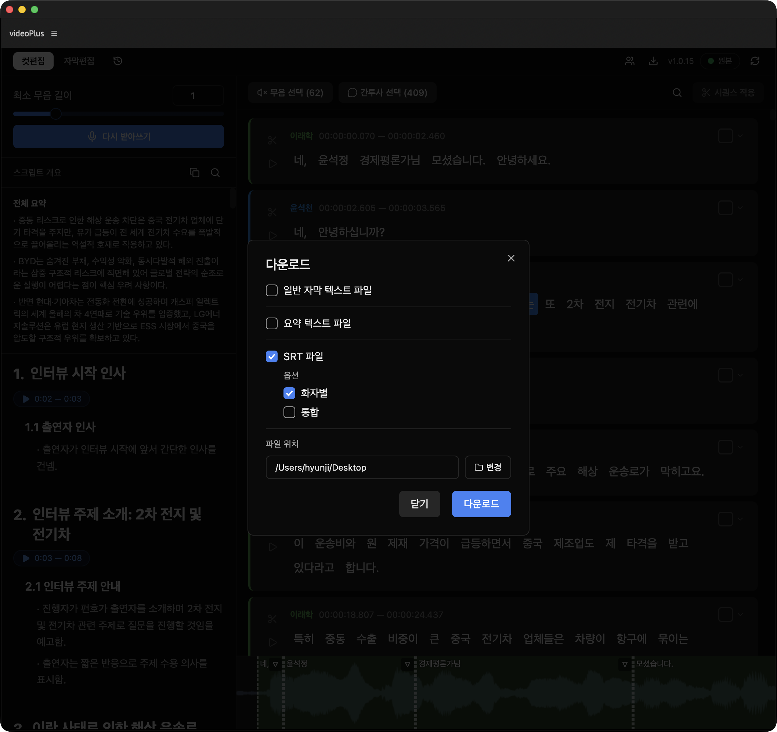Play chapter clip 0:03 — 0:08
The image size is (777, 732).
[51, 558]
